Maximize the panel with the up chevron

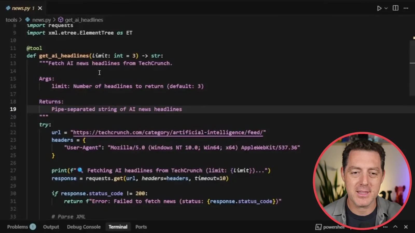click(x=395, y=227)
